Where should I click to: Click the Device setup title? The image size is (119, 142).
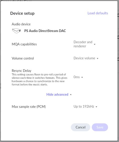(22, 13)
